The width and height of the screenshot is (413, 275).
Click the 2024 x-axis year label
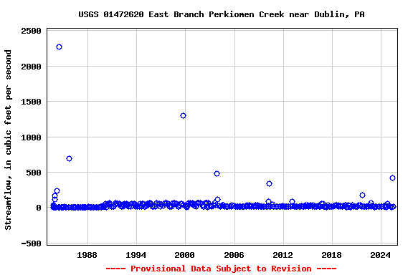click(380, 255)
